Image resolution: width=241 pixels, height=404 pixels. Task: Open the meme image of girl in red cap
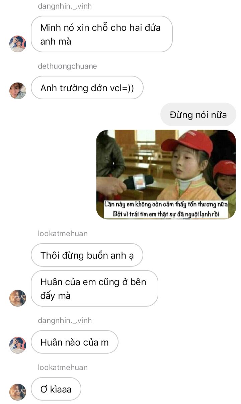coord(166,174)
